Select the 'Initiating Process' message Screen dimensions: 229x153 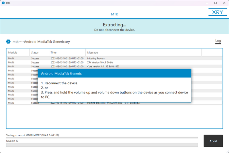(x=96, y=59)
